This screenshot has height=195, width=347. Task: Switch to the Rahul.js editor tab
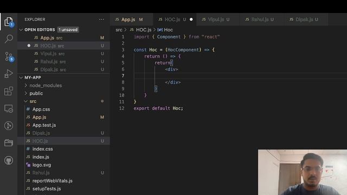coord(261,19)
